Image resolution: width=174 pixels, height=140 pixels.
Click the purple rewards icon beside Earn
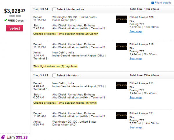(x=3, y=137)
